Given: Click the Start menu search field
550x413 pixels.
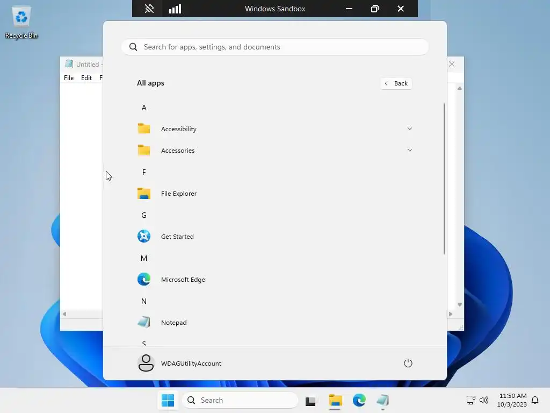Looking at the screenshot, I should [x=274, y=47].
